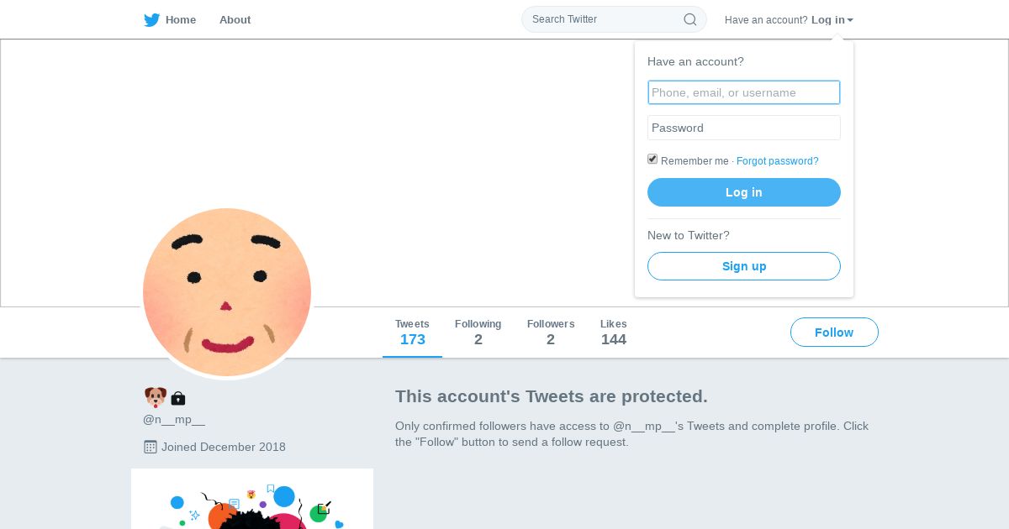Click the Twitter bird logo icon
Image resolution: width=1009 pixels, height=529 pixels.
tap(151, 20)
